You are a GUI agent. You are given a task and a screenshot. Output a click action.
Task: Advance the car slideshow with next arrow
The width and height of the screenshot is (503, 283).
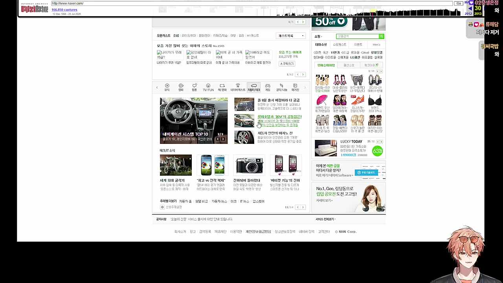(x=223, y=139)
